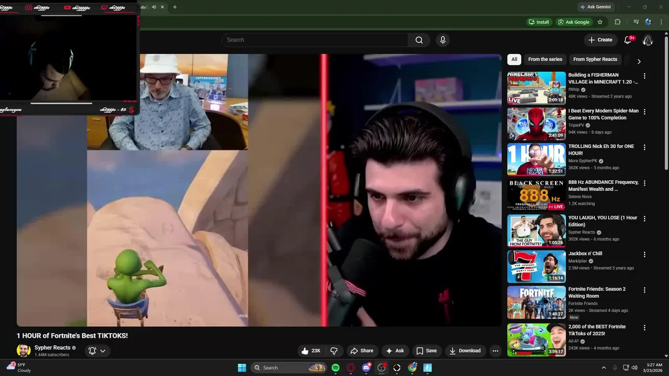The image size is (669, 376).
Task: Open the browser Extensions puzzle icon
Action: pos(617,22)
